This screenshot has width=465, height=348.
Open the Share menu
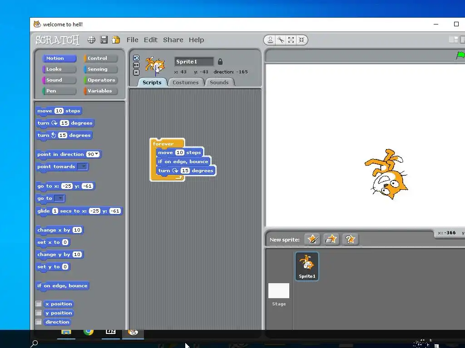[x=173, y=40]
